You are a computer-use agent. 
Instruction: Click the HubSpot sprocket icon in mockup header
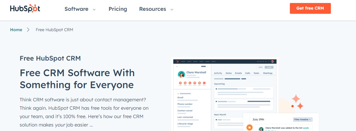point(177,61)
